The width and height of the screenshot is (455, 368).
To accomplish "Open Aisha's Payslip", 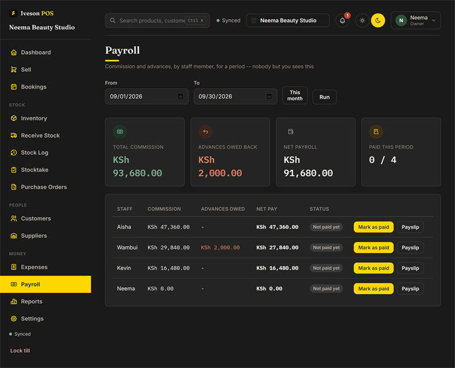I will click(410, 227).
